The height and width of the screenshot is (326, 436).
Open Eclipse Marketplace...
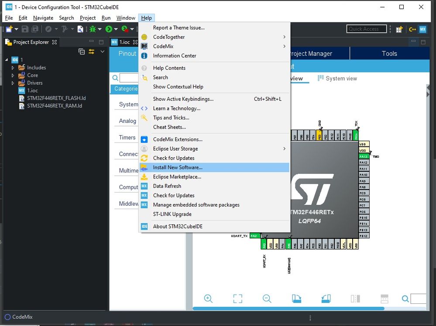coord(214,177)
